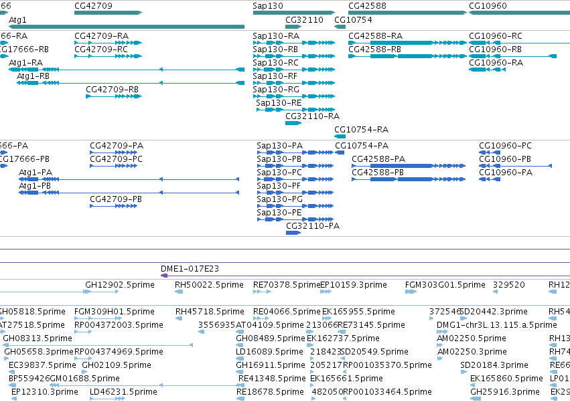Select EST SD20442.3prime
The height and width of the screenshot is (402, 570).
[464, 318]
